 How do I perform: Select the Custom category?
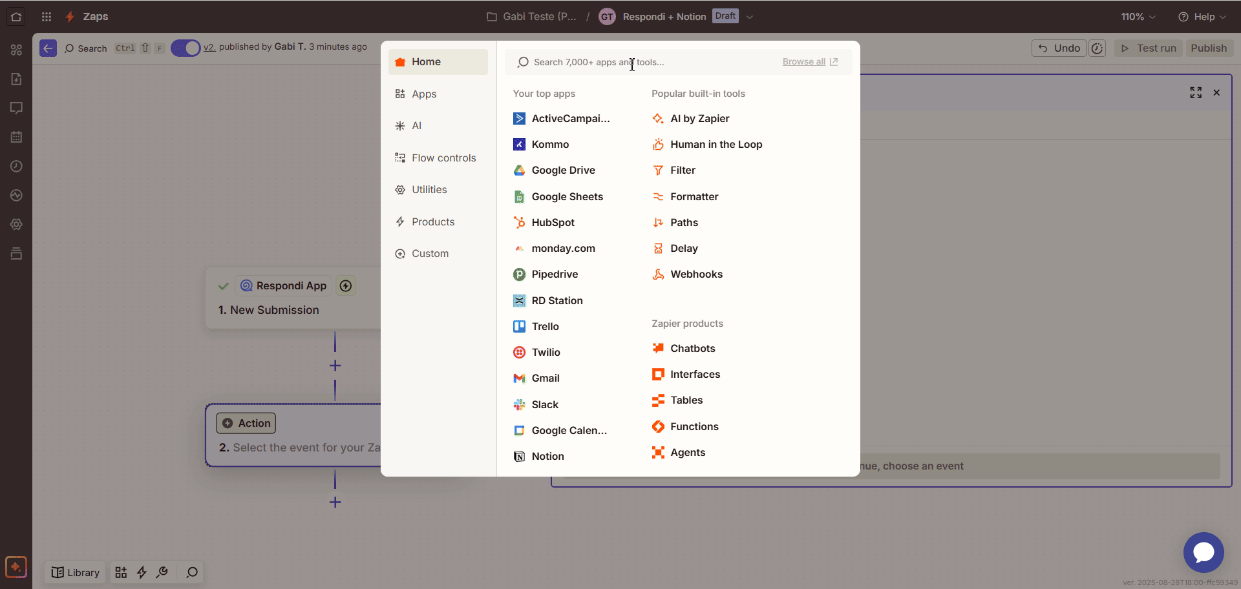438,254
